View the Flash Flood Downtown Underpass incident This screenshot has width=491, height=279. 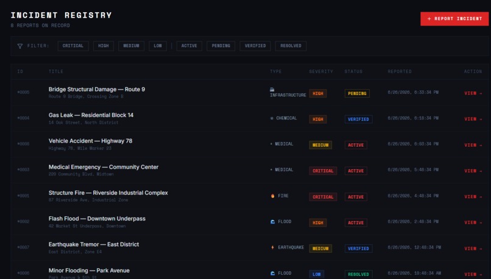click(473, 222)
